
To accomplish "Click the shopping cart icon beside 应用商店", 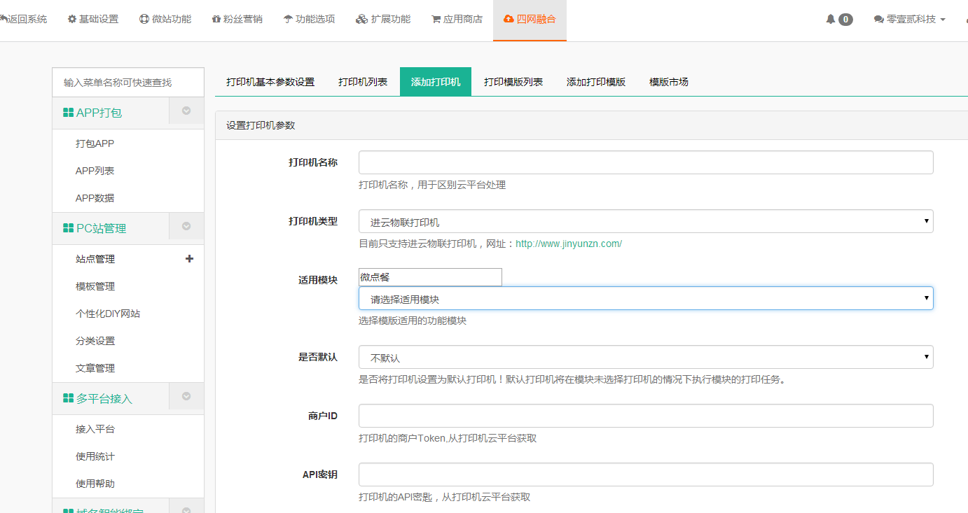I will point(436,20).
